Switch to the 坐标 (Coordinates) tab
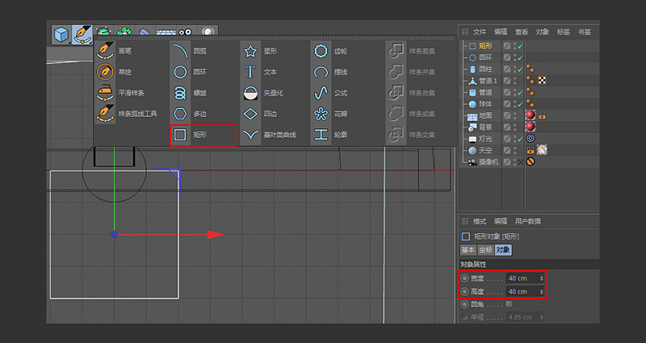 pos(486,250)
